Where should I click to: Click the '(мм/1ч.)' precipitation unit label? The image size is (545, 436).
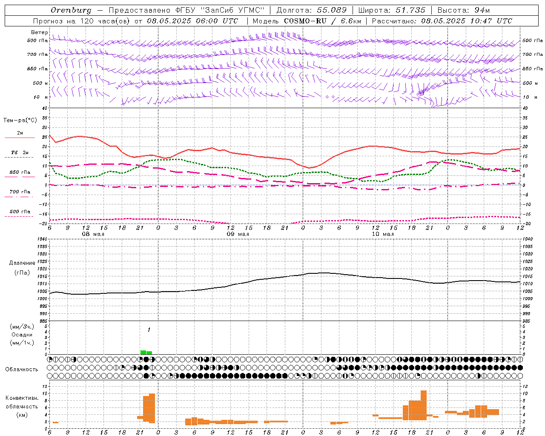pyautogui.click(x=22, y=343)
